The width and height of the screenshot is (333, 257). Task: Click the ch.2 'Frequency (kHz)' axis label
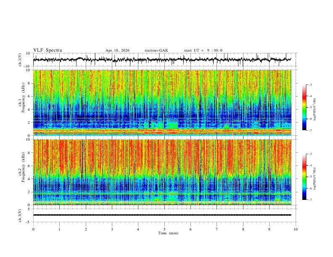point(24,167)
